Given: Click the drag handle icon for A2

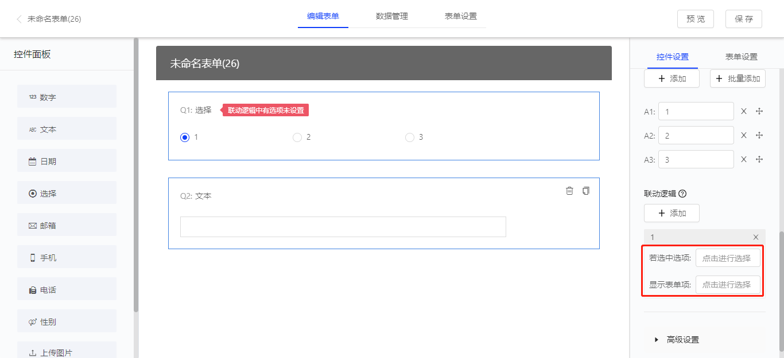Looking at the screenshot, I should pyautogui.click(x=759, y=135).
